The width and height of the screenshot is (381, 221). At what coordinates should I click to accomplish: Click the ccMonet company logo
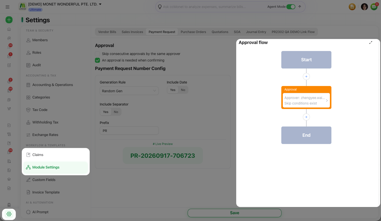pyautogui.click(x=23, y=6)
